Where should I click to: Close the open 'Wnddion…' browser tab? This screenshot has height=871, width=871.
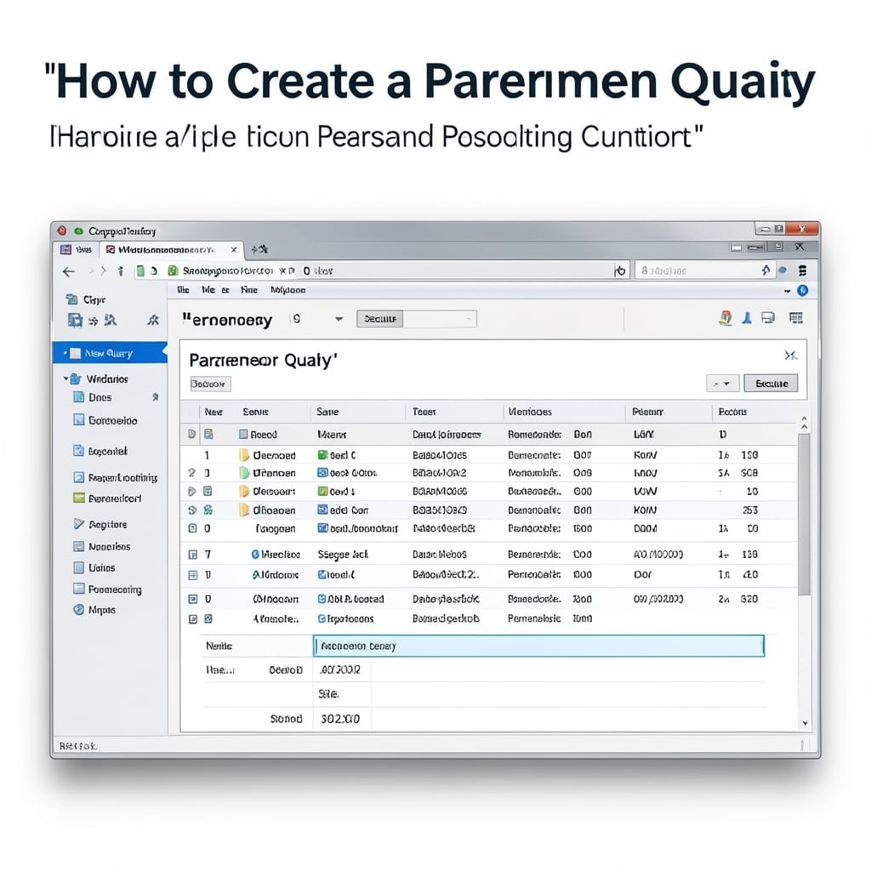tap(234, 250)
